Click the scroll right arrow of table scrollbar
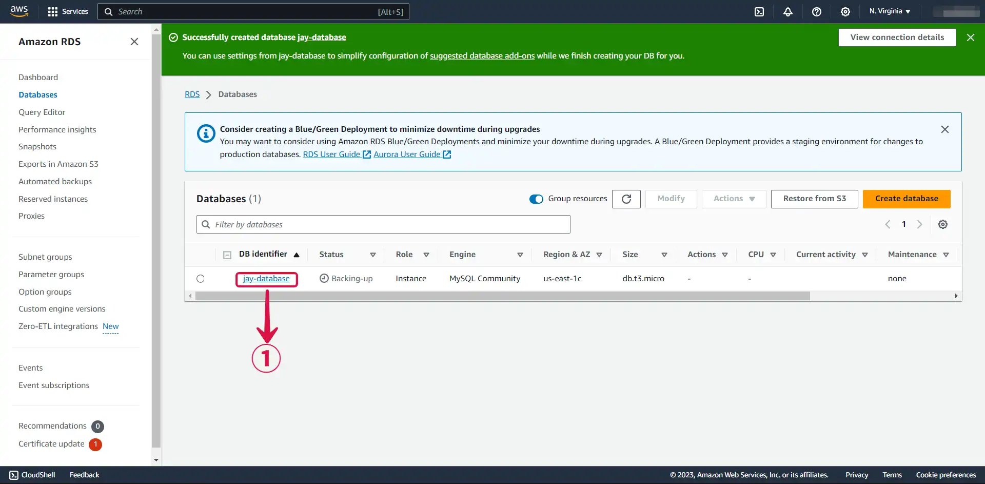The image size is (985, 484). click(x=956, y=296)
